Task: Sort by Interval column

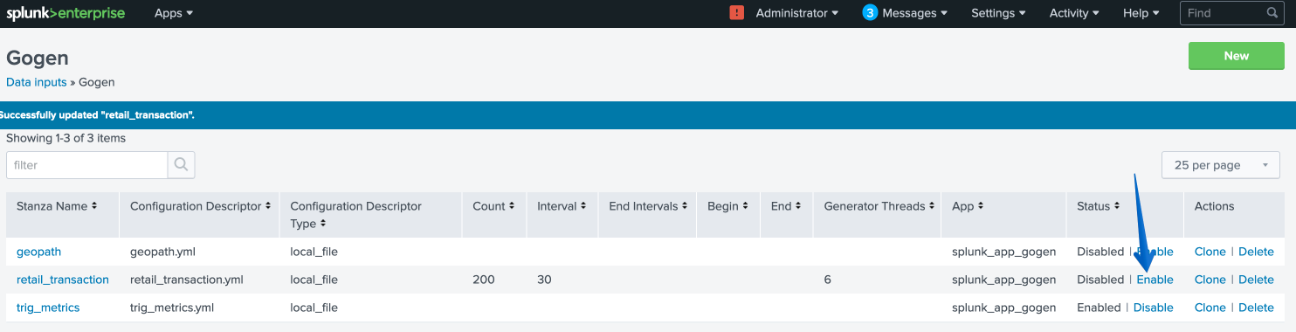Action: [562, 206]
